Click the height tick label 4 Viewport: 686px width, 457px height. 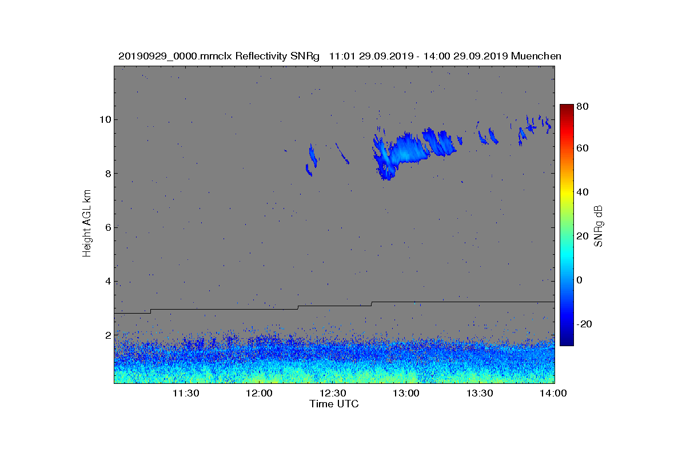click(107, 281)
